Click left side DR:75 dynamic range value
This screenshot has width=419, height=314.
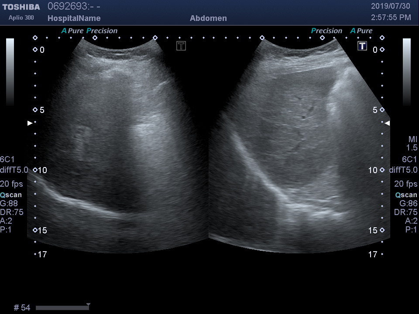point(12,212)
